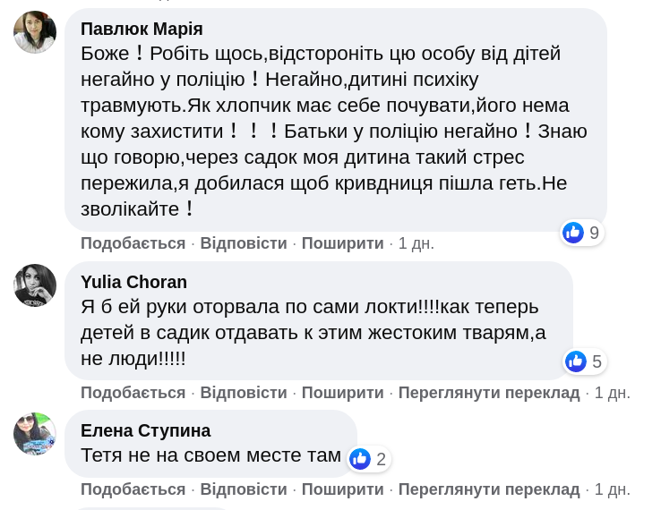Click Павлюк Марія's profile avatar
Viewport: 661px width, 510px height.
(x=35, y=32)
